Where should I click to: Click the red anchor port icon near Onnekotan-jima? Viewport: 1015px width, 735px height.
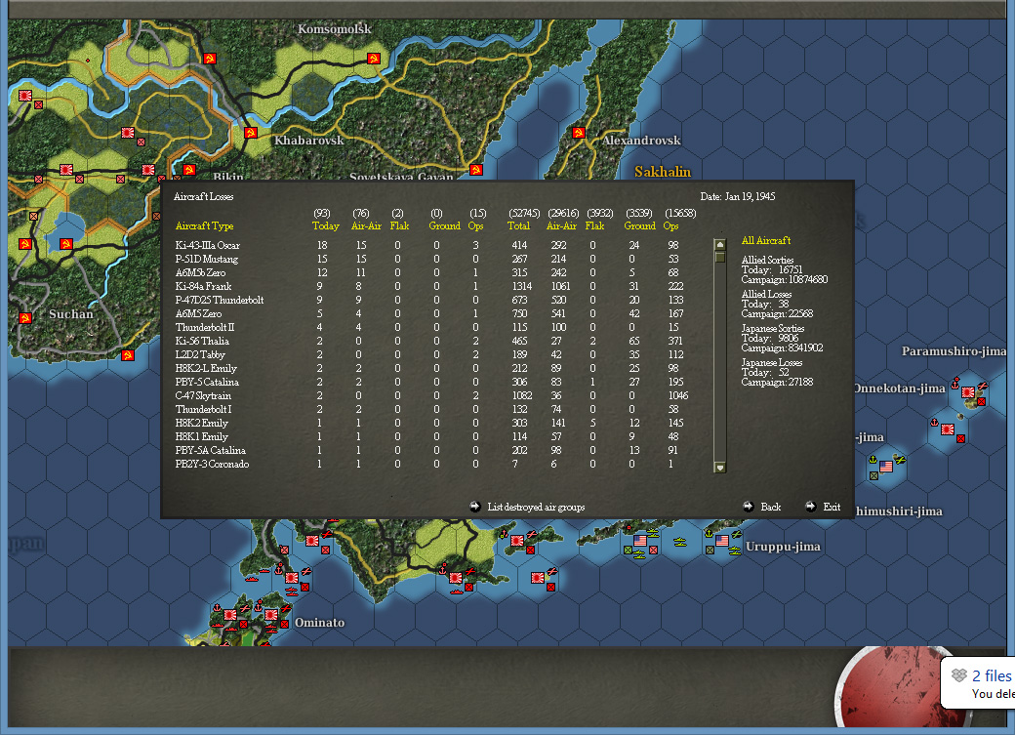[x=954, y=384]
